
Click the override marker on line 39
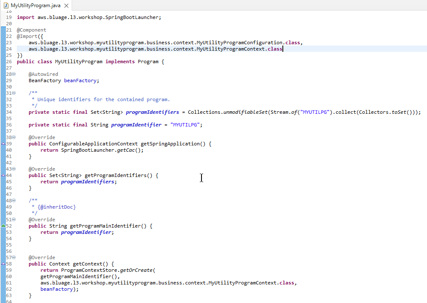[x=3, y=144]
